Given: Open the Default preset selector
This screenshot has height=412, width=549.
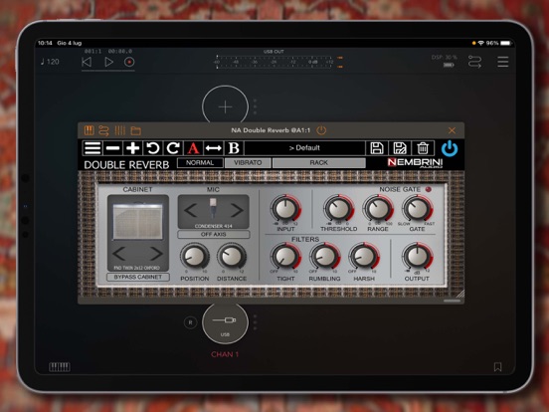Looking at the screenshot, I should (304, 148).
